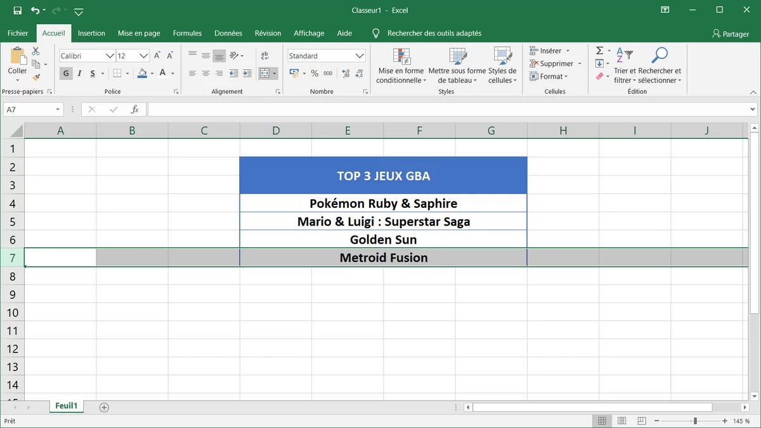Image resolution: width=761 pixels, height=428 pixels.
Task: Align cell text to the left
Action: 193,74
